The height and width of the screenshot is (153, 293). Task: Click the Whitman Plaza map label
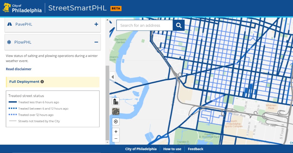tap(271, 107)
